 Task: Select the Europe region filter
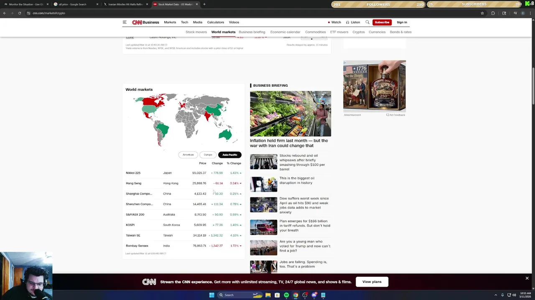click(208, 155)
